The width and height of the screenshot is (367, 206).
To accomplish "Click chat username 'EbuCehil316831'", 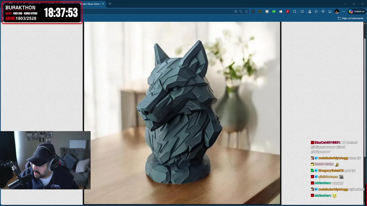I will (x=327, y=142).
